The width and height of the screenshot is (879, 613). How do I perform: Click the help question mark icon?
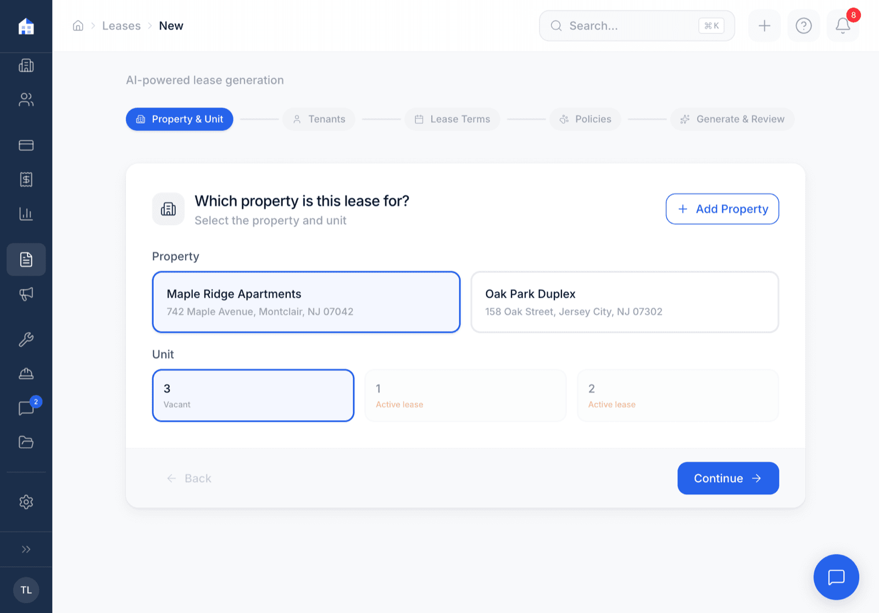(x=803, y=25)
